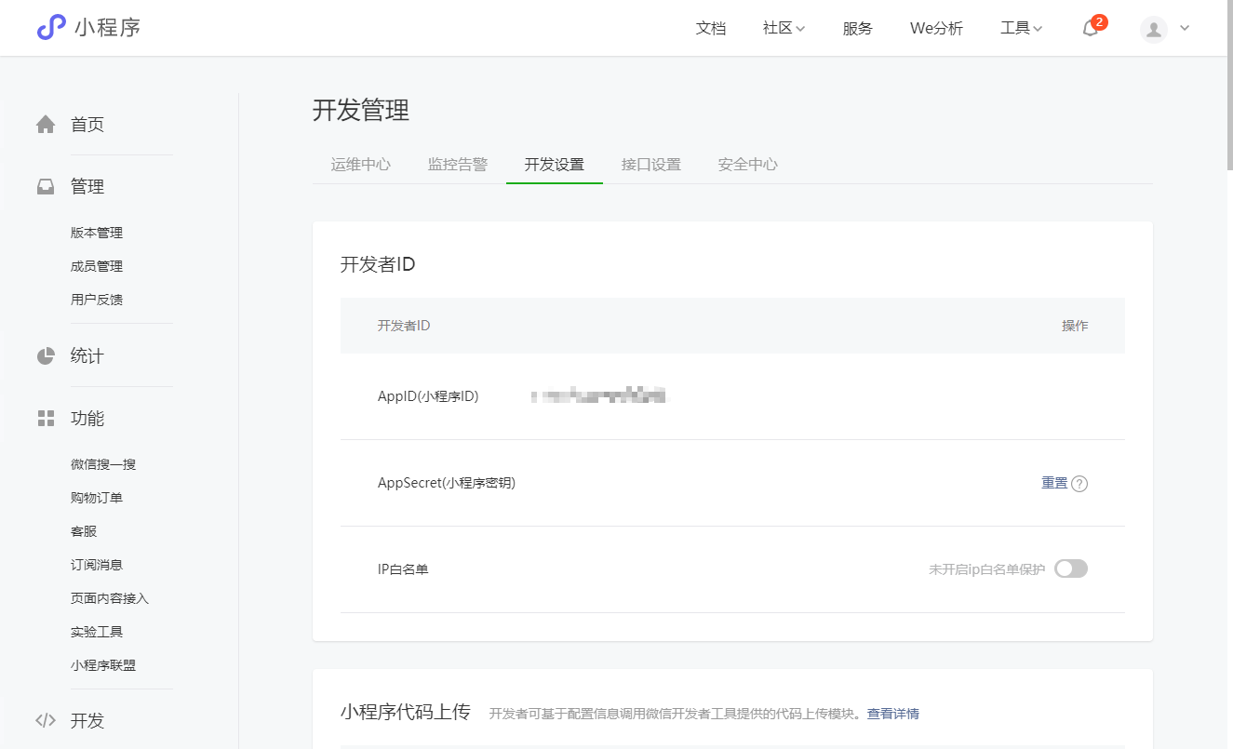Enable the IP白名单 protection switch
The image size is (1233, 749).
(1071, 568)
